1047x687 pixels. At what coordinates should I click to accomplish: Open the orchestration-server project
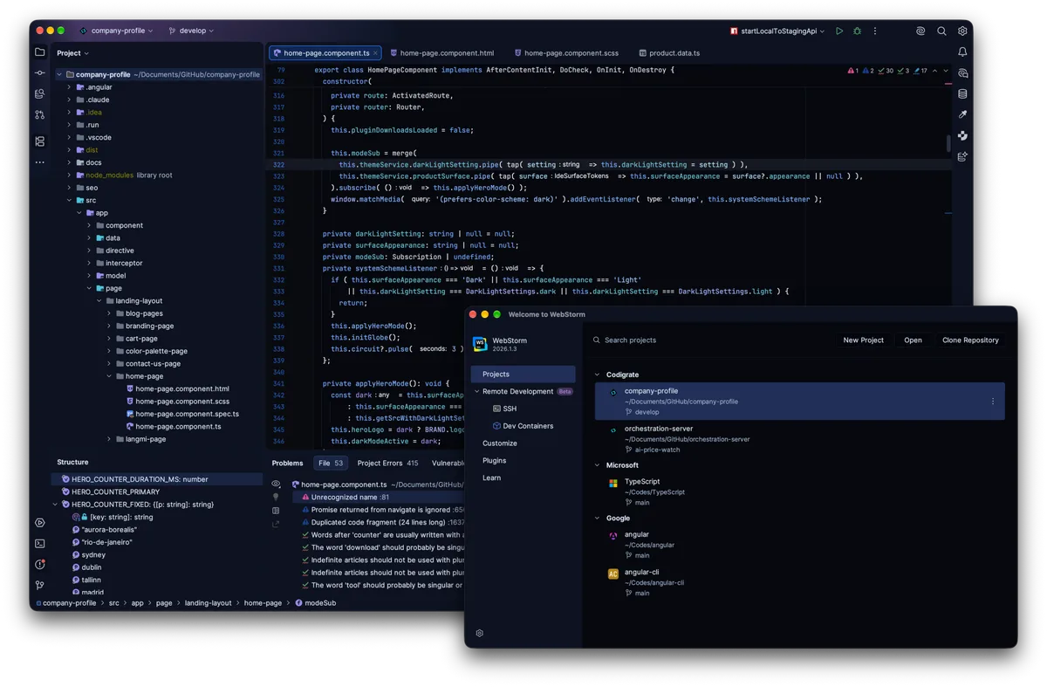(800, 439)
